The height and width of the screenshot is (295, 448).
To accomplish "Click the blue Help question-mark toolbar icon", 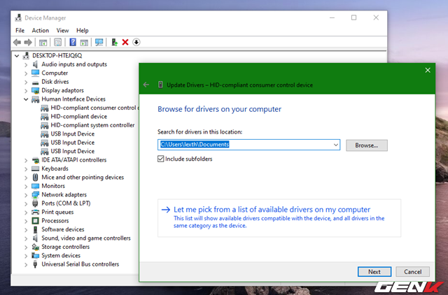I will click(73, 42).
